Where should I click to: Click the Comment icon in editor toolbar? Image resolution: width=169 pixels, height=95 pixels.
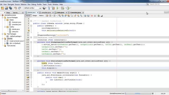98,16
